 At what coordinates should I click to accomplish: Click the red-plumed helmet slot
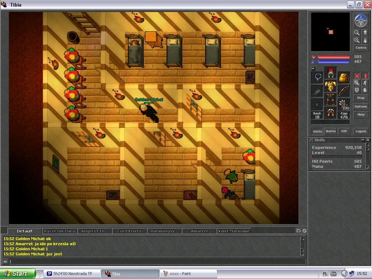tap(331, 73)
